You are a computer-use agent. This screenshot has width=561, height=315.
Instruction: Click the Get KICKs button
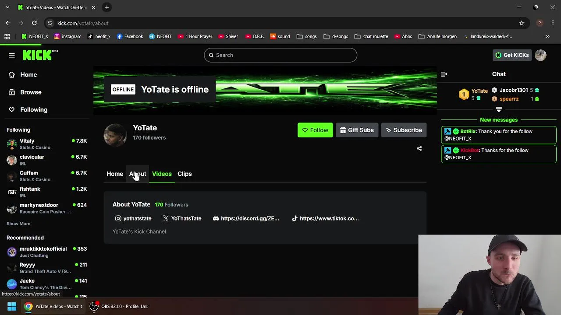[x=512, y=55]
